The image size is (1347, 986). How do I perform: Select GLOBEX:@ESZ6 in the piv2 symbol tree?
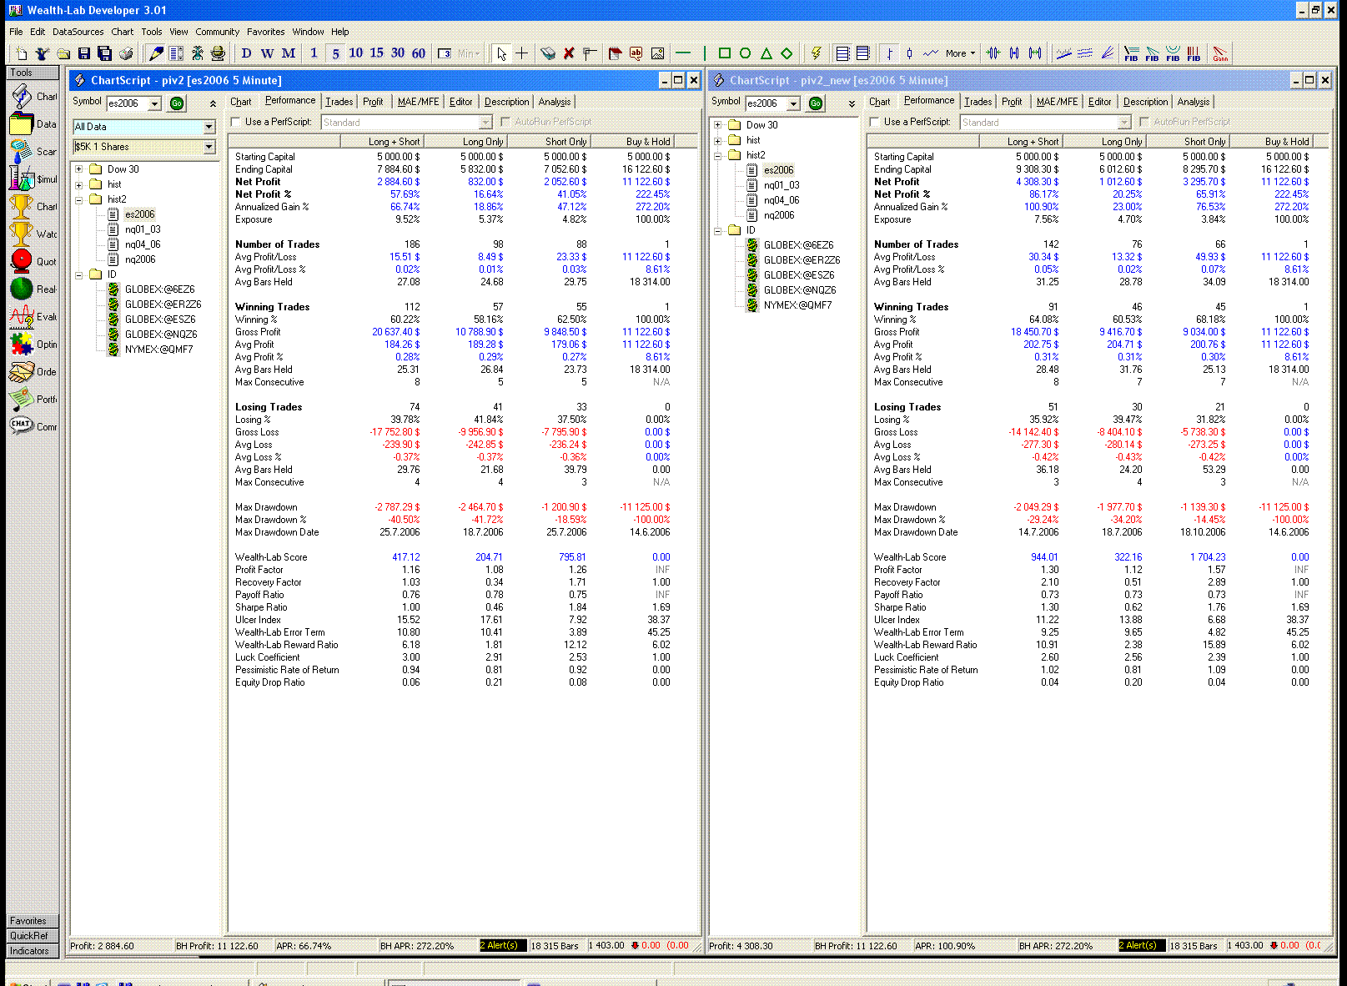[x=160, y=319]
